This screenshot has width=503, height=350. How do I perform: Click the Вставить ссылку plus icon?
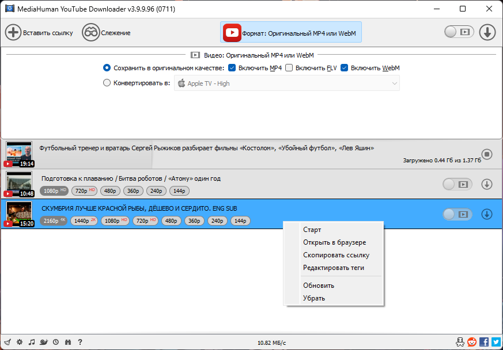13,33
